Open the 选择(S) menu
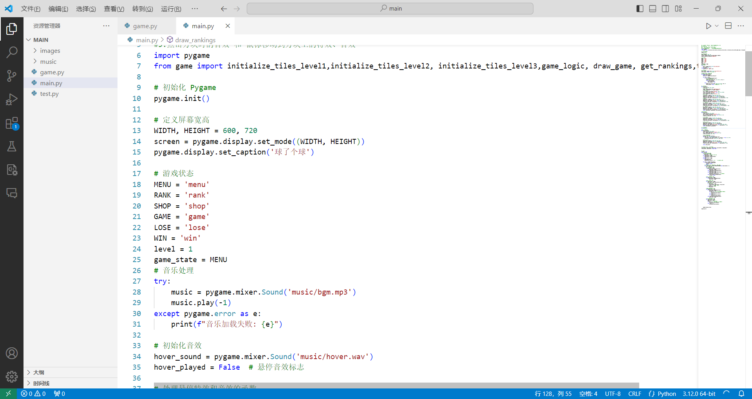 coord(86,9)
